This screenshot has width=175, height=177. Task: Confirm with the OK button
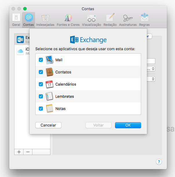coord(128,125)
